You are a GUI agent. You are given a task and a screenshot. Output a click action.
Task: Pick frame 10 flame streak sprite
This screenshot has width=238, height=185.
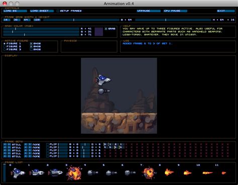click(207, 173)
